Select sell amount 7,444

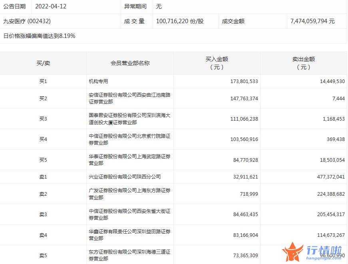[338, 98]
